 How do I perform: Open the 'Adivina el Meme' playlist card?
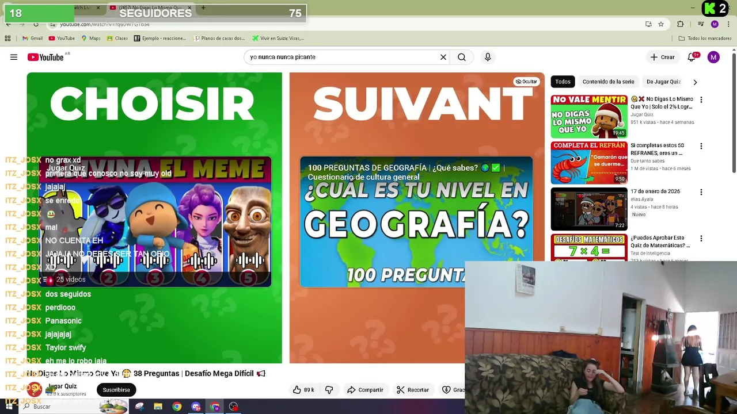(155, 221)
